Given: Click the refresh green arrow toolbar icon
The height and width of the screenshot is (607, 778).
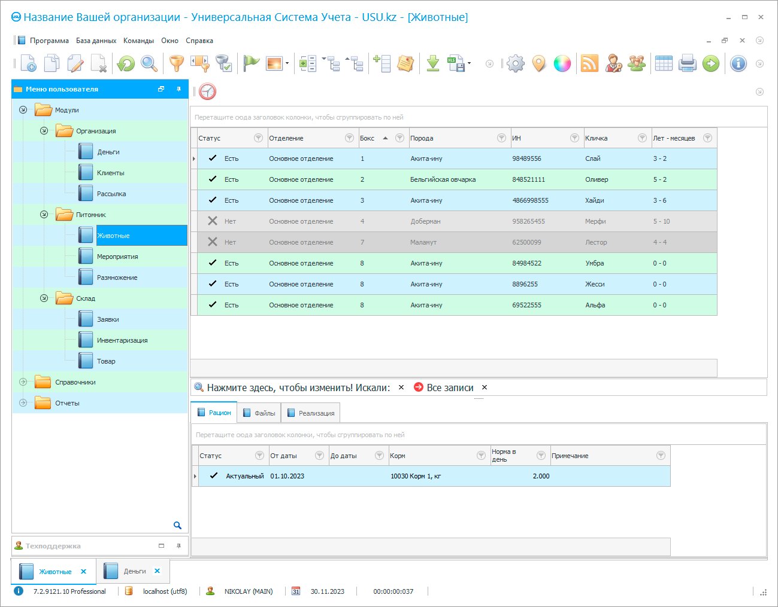Looking at the screenshot, I should pos(126,63).
